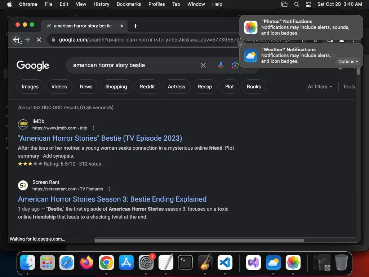The height and width of the screenshot is (277, 369).
Task: Launch Firefox from the Dock
Action: click(86, 262)
